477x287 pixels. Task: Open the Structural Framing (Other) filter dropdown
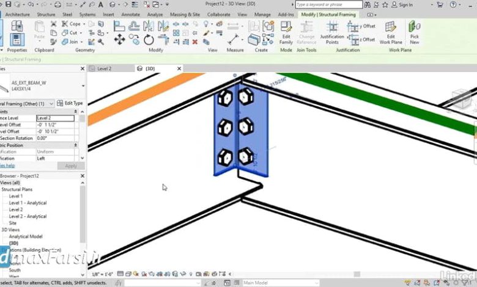click(51, 104)
